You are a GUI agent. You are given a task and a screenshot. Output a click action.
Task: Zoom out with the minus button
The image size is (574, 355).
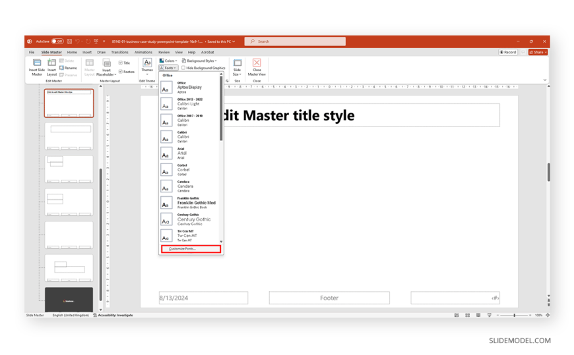497,315
